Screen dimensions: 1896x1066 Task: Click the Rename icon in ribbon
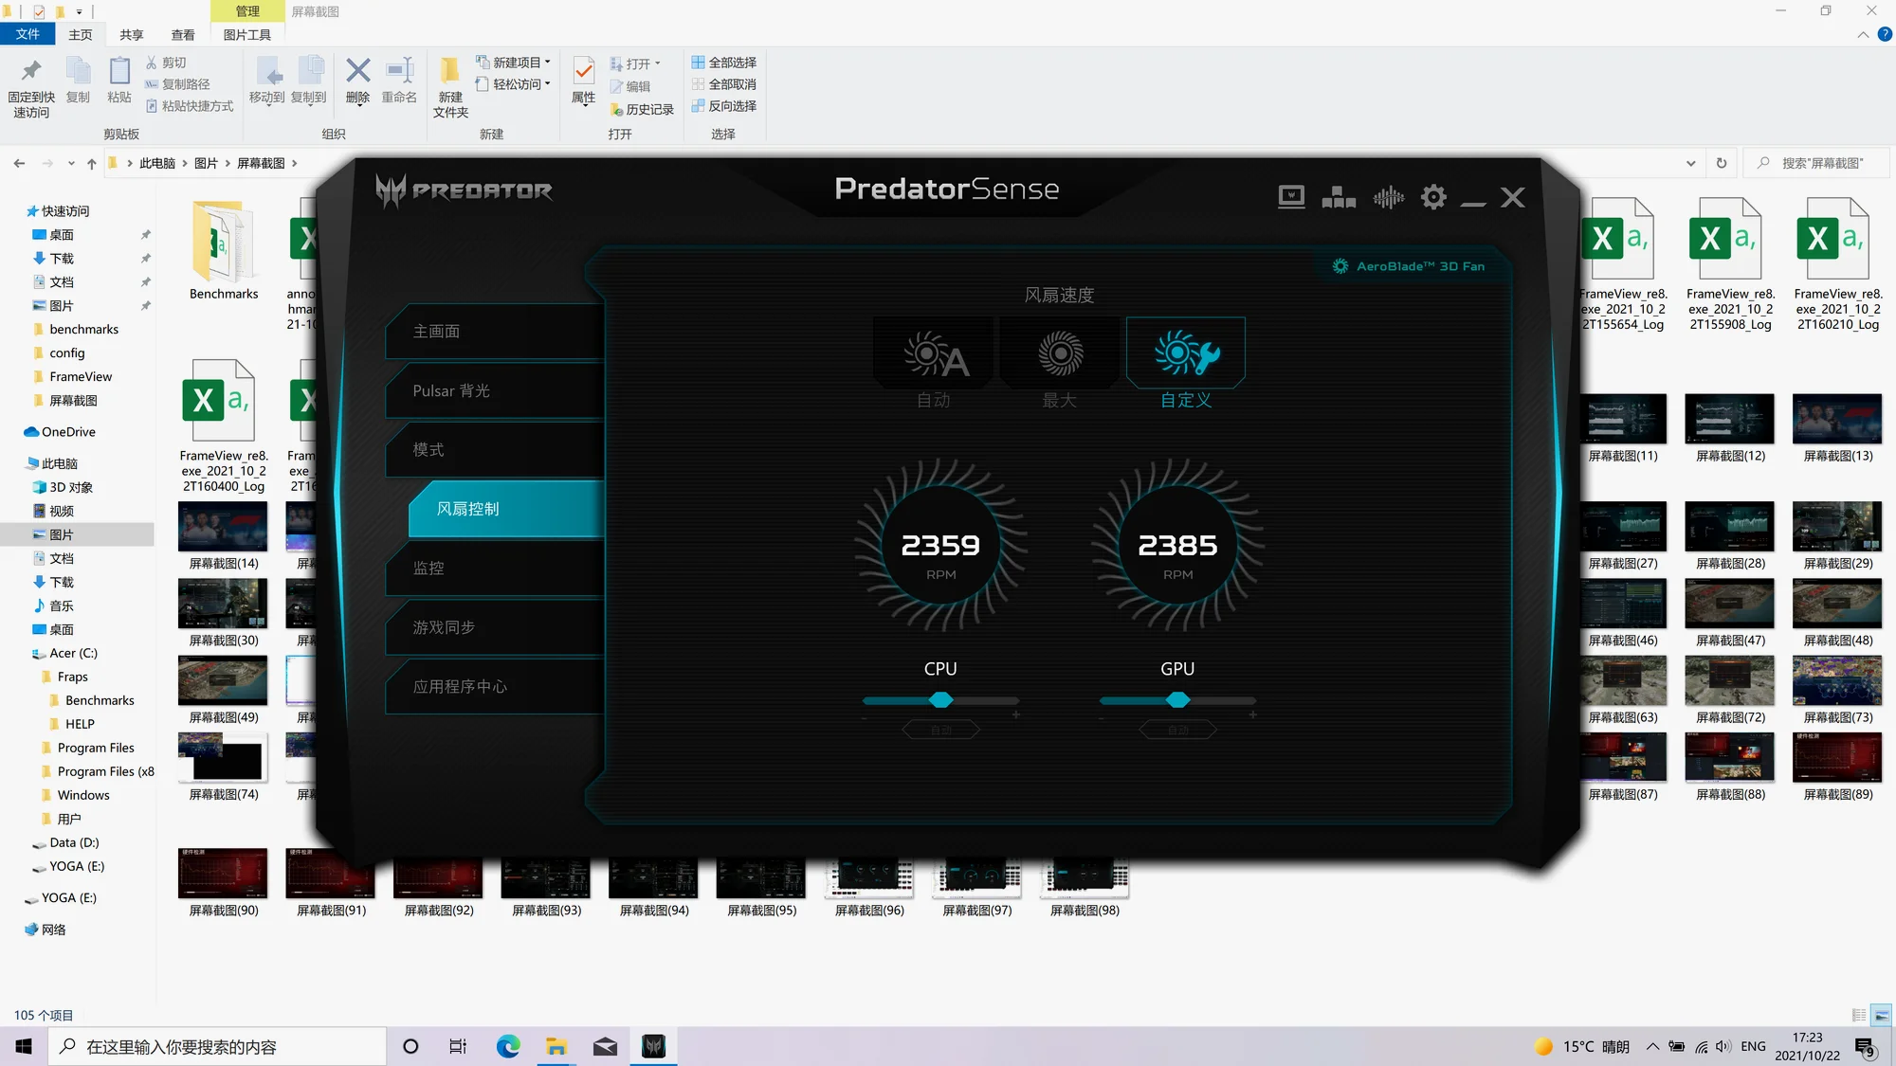click(399, 71)
